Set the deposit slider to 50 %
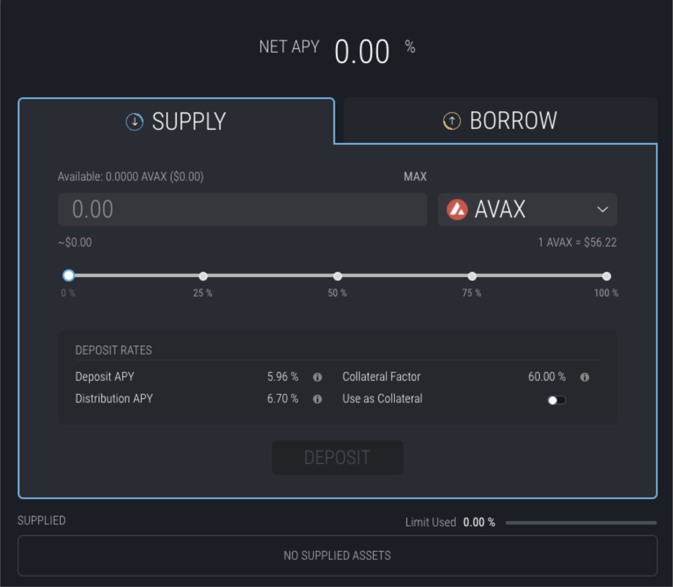 tap(338, 276)
